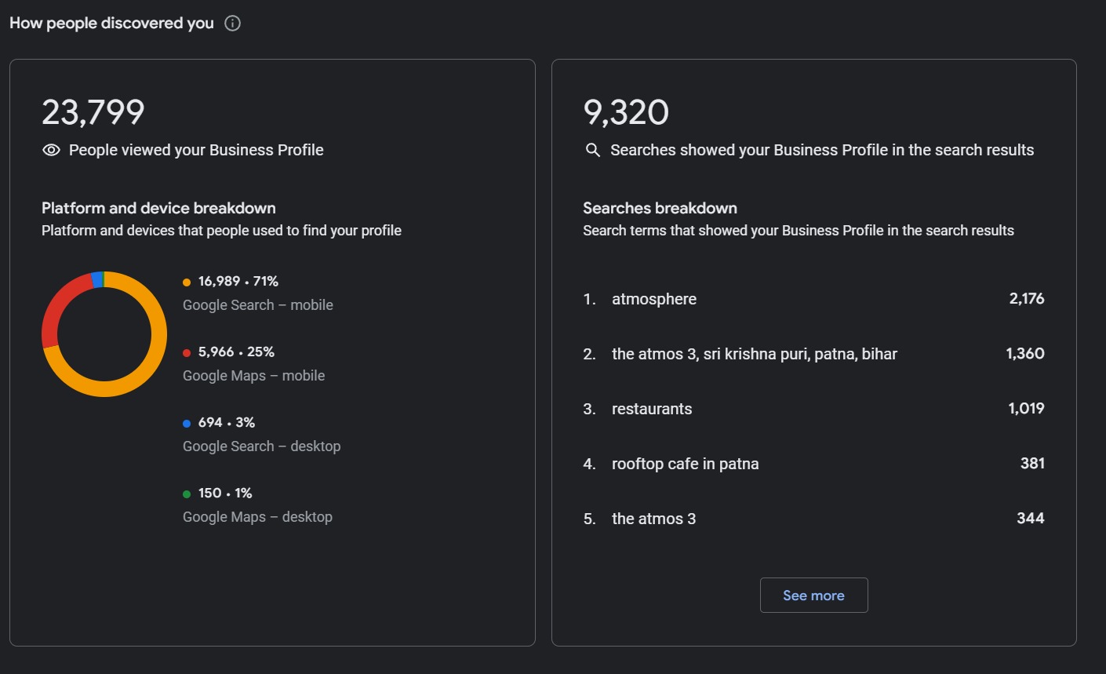Select 'rooftop cafe in patna' search term

coord(685,464)
